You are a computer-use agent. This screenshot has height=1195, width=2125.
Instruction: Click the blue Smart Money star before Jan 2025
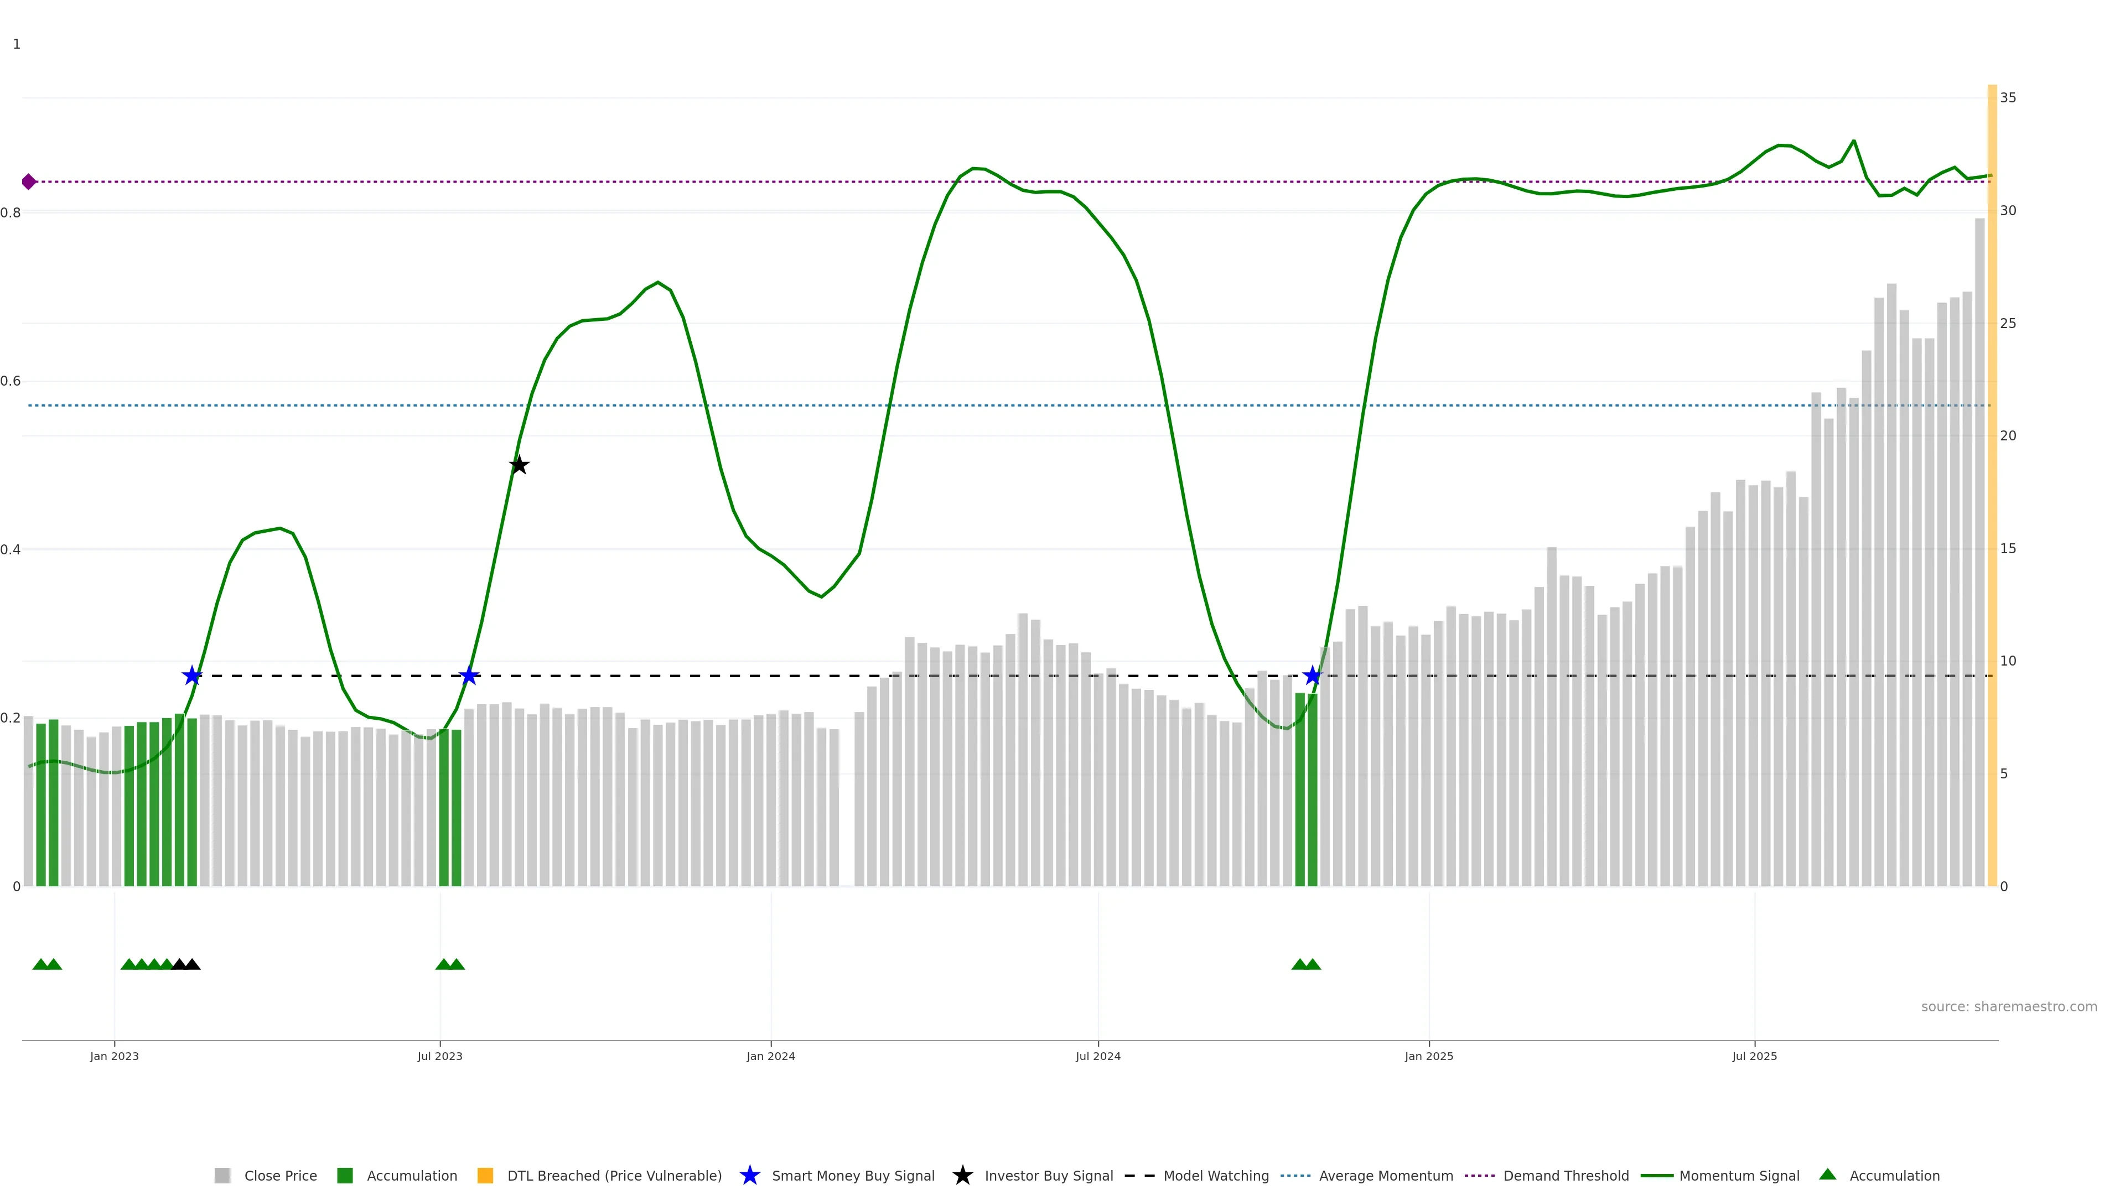pos(1313,676)
